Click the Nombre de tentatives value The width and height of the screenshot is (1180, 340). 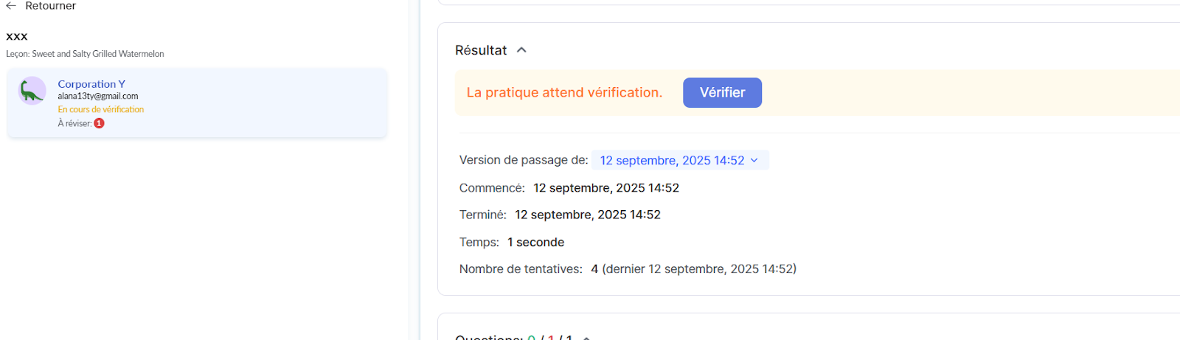[693, 269]
